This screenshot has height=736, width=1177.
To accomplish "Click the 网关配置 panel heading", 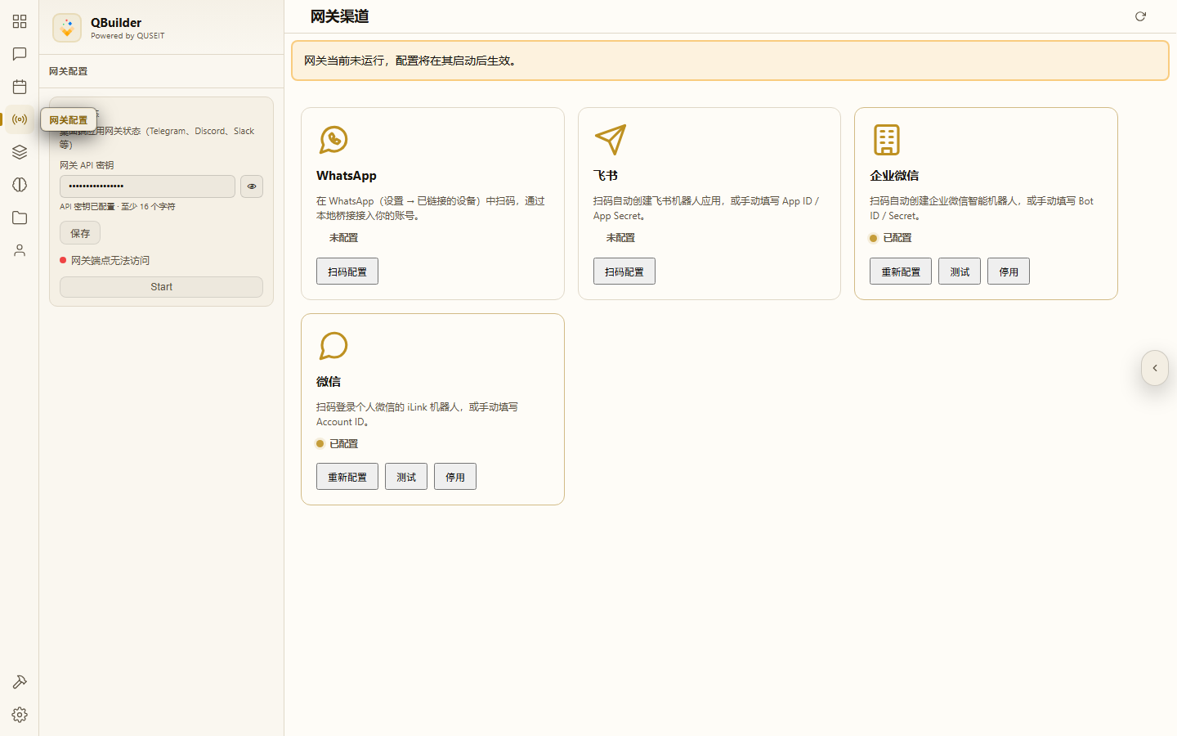I will tap(68, 71).
